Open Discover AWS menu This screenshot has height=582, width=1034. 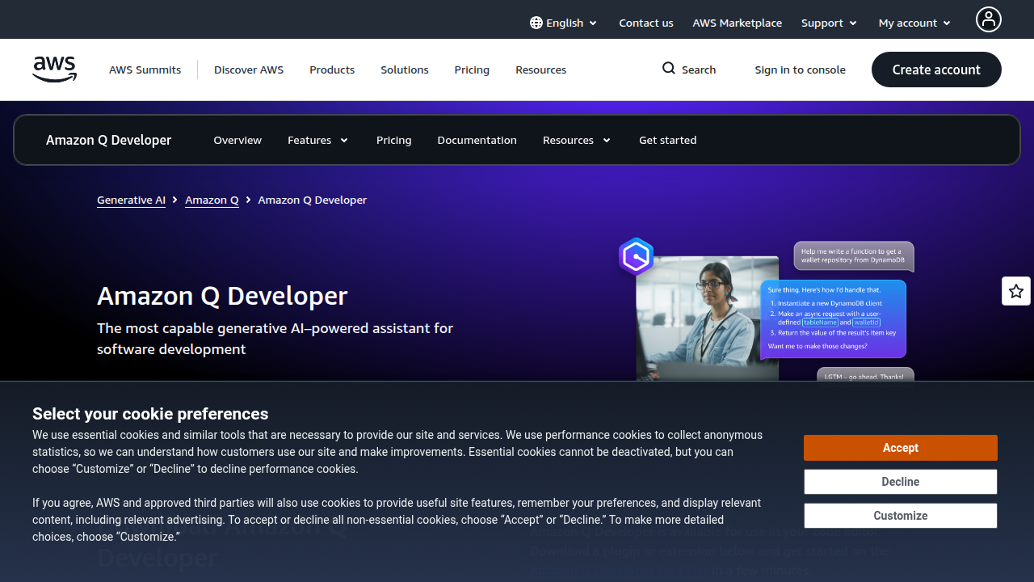pyautogui.click(x=249, y=70)
